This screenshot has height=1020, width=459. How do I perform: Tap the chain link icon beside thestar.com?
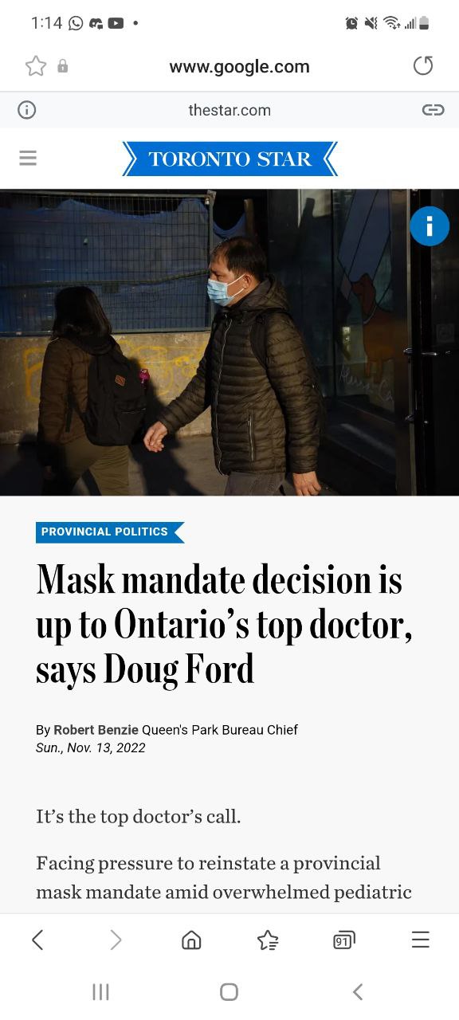coord(433,110)
